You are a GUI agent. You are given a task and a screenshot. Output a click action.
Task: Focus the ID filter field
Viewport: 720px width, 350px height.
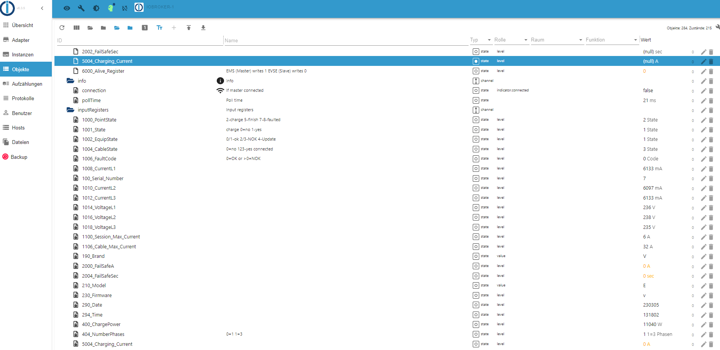coord(139,40)
